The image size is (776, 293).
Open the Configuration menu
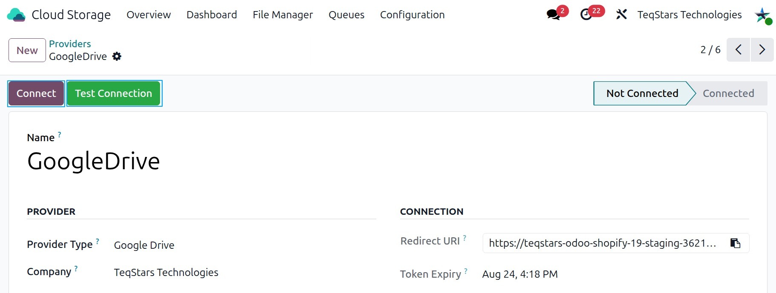(x=412, y=15)
